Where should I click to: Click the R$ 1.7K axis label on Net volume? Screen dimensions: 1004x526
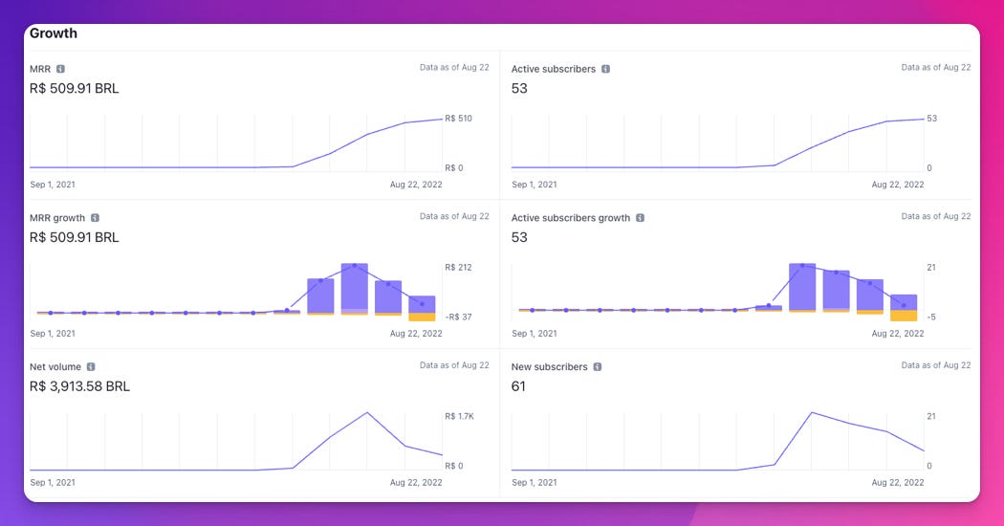coord(460,416)
